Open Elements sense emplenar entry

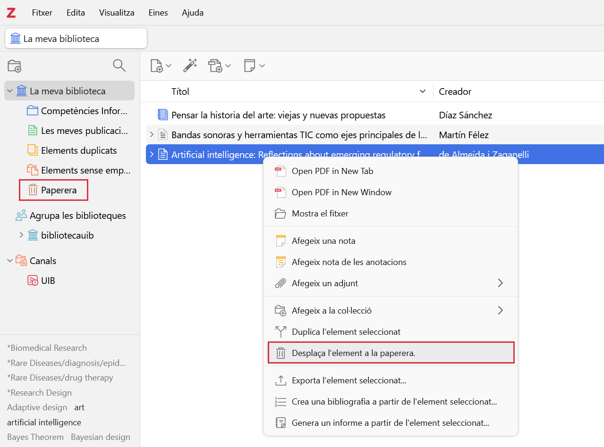pos(78,170)
